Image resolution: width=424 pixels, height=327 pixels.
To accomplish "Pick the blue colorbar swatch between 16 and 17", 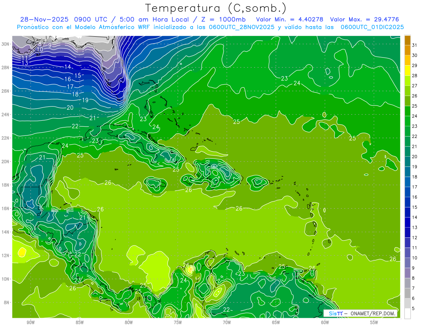I will (x=407, y=192).
